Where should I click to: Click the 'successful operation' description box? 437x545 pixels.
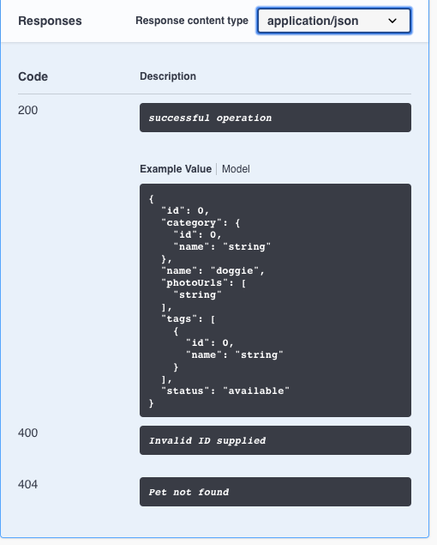pos(275,118)
